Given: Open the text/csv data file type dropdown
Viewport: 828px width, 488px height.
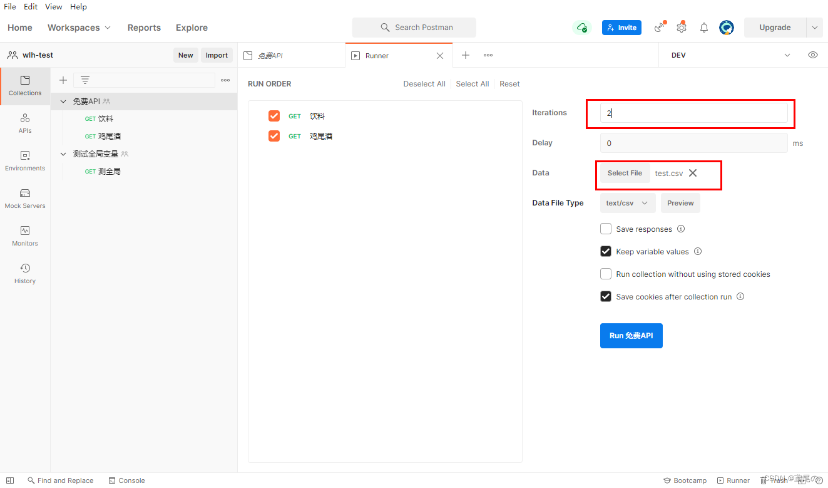Looking at the screenshot, I should pyautogui.click(x=628, y=203).
